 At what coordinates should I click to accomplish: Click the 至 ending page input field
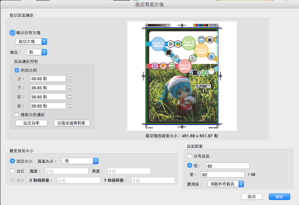(223, 175)
